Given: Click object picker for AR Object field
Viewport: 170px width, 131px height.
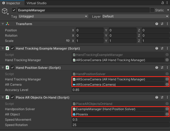Looking at the screenshot, I should tap(167, 114).
